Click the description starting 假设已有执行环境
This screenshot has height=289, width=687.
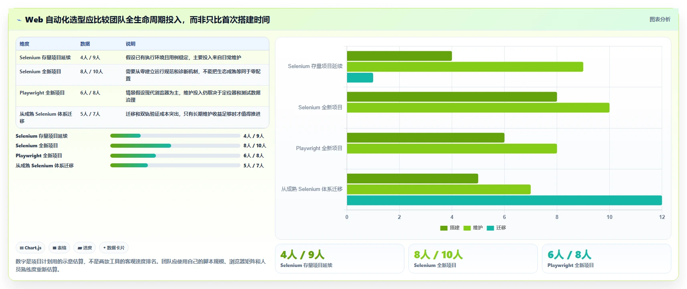[184, 58]
